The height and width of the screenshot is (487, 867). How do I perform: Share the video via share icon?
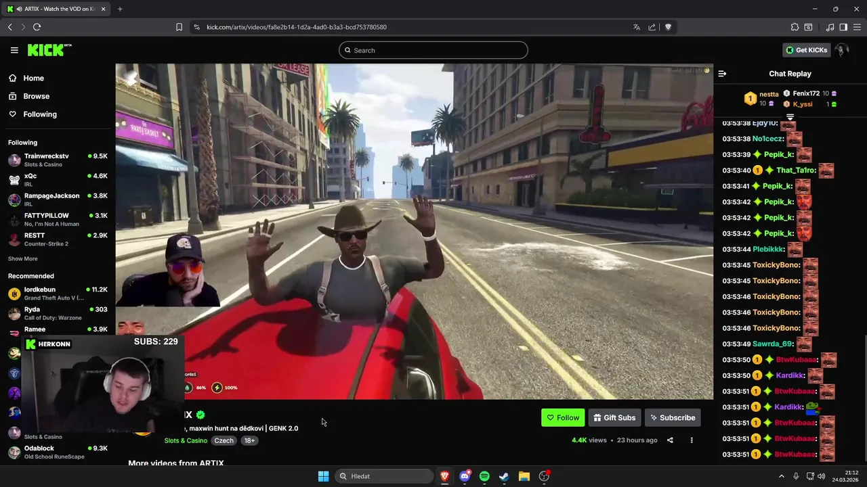click(670, 440)
